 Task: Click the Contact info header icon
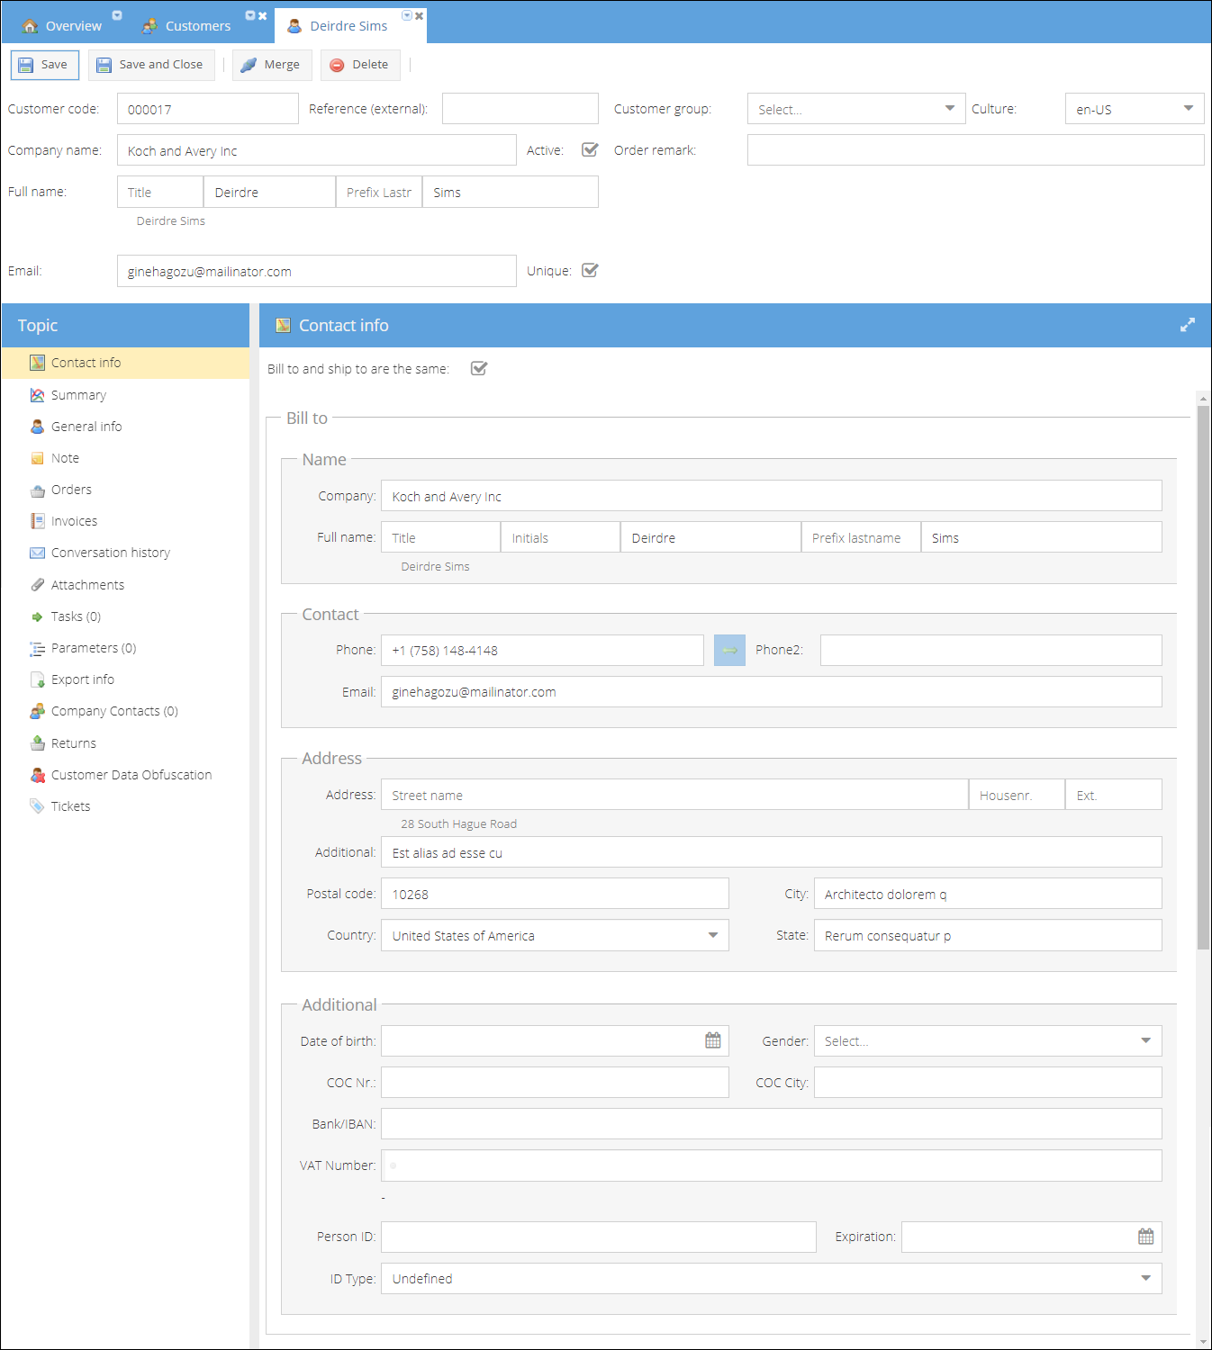(283, 326)
